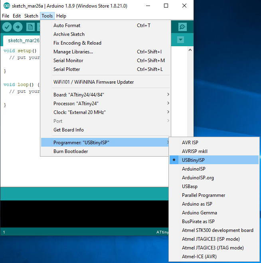The width and height of the screenshot is (261, 263).
Task: Select the USBtinyISP programmer radio option
Action: tap(214, 160)
